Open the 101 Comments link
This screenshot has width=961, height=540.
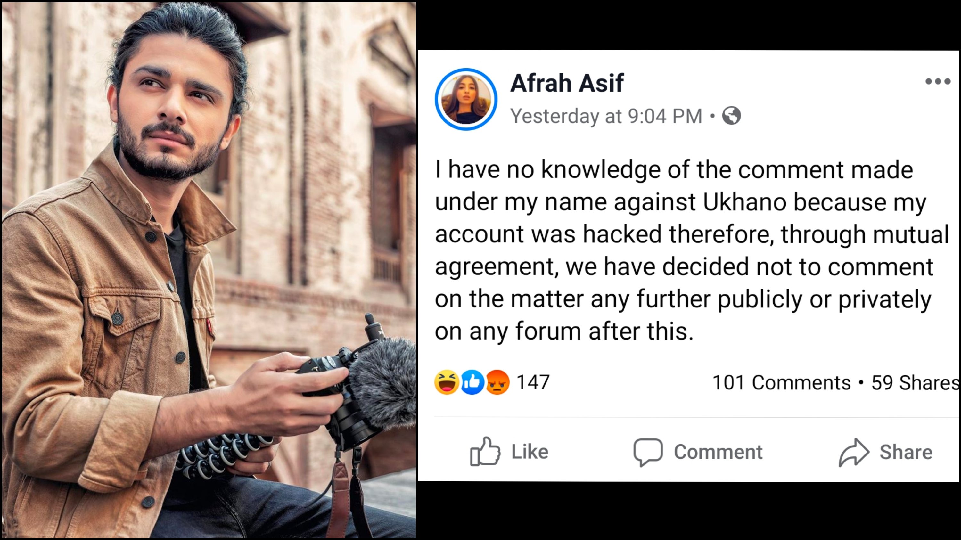pyautogui.click(x=782, y=383)
